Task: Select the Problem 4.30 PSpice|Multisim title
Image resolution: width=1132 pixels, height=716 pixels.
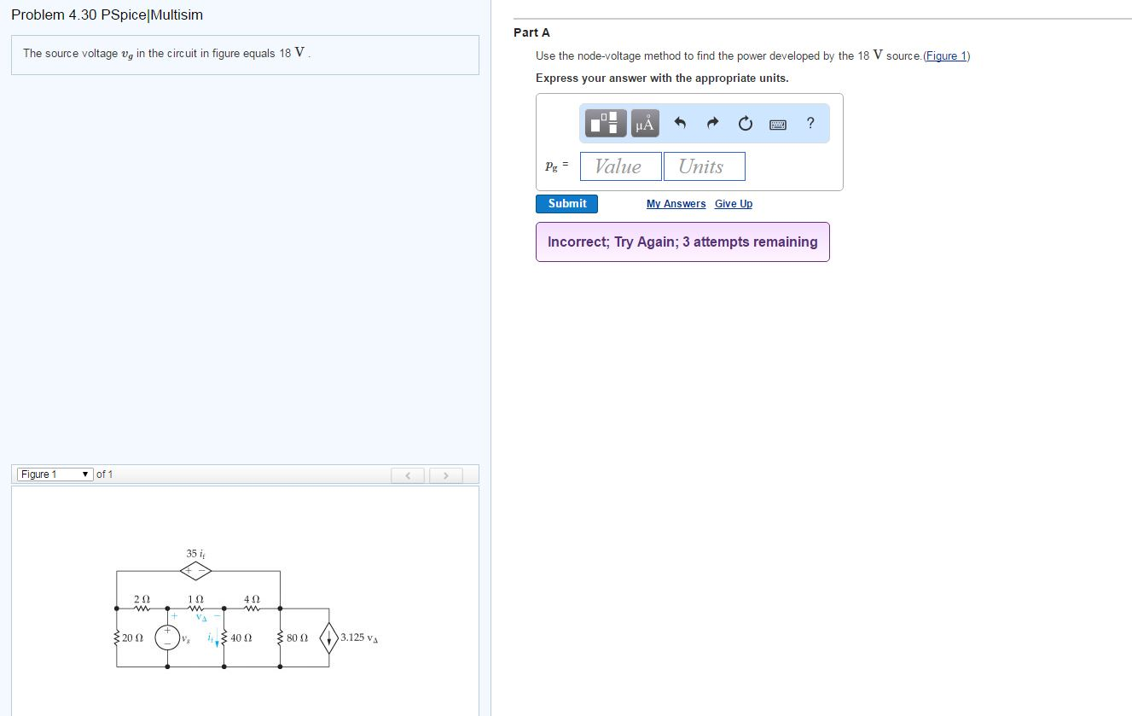Action: pyautogui.click(x=107, y=15)
